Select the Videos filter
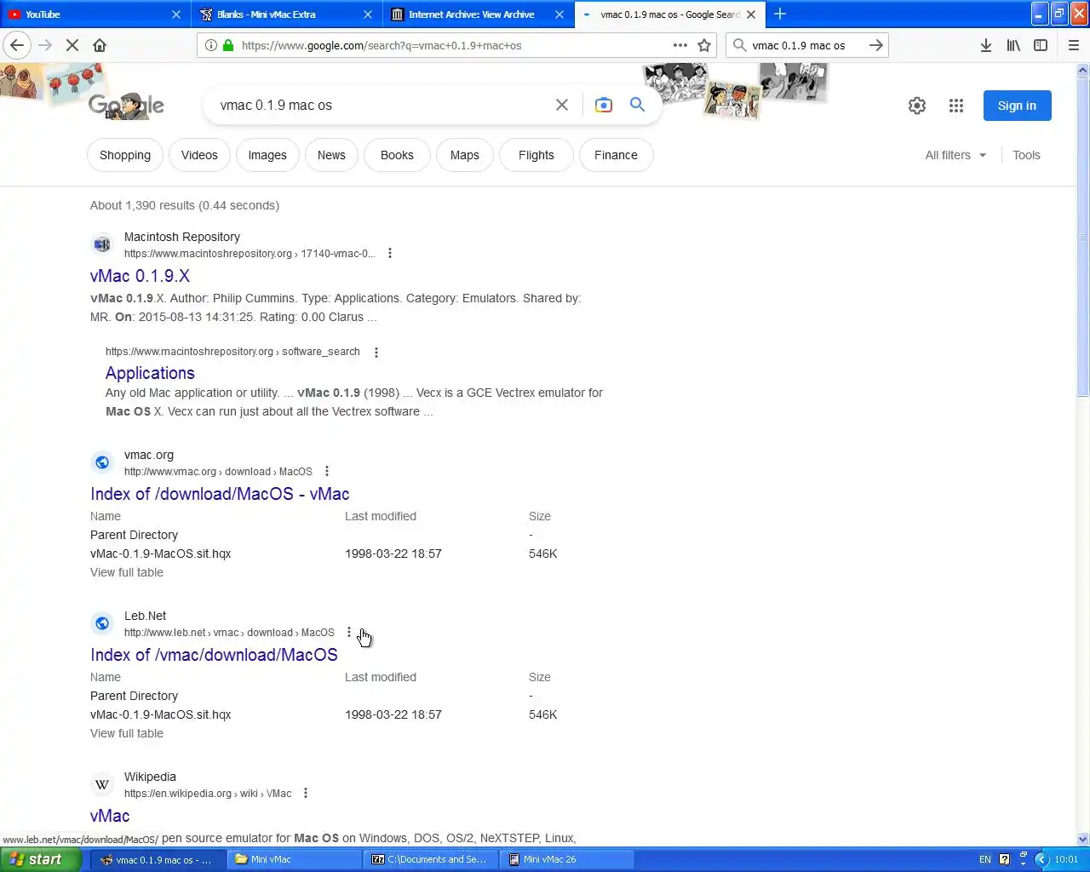The height and width of the screenshot is (872, 1090). pos(199,155)
